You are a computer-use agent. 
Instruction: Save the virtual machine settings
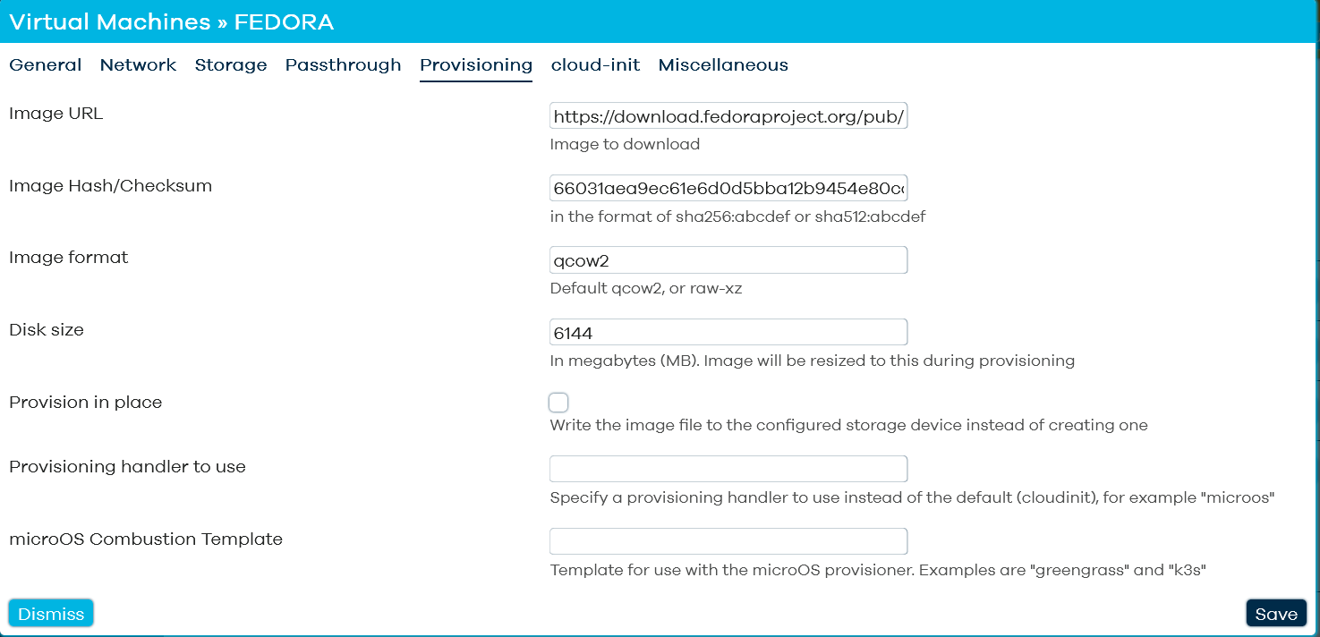coord(1276,614)
